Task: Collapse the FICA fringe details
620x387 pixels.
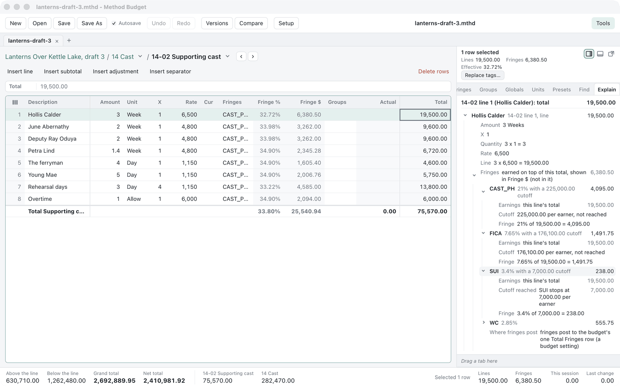Action: [484, 233]
